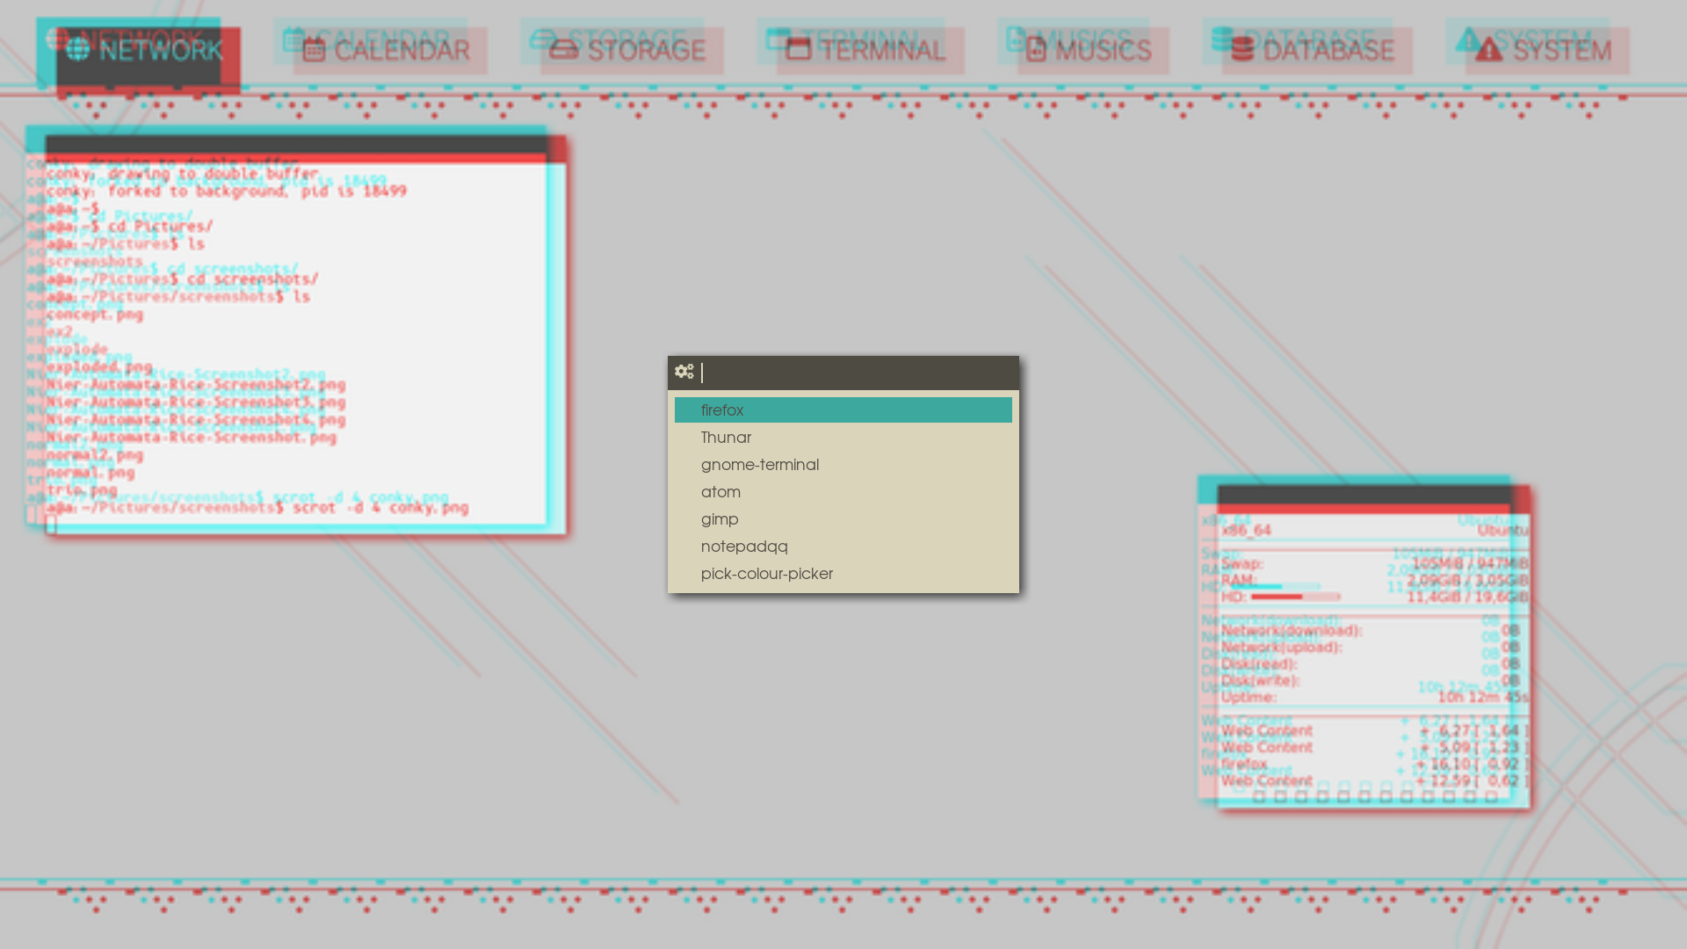
Task: Click the calendar icon in top bar
Action: point(314,50)
